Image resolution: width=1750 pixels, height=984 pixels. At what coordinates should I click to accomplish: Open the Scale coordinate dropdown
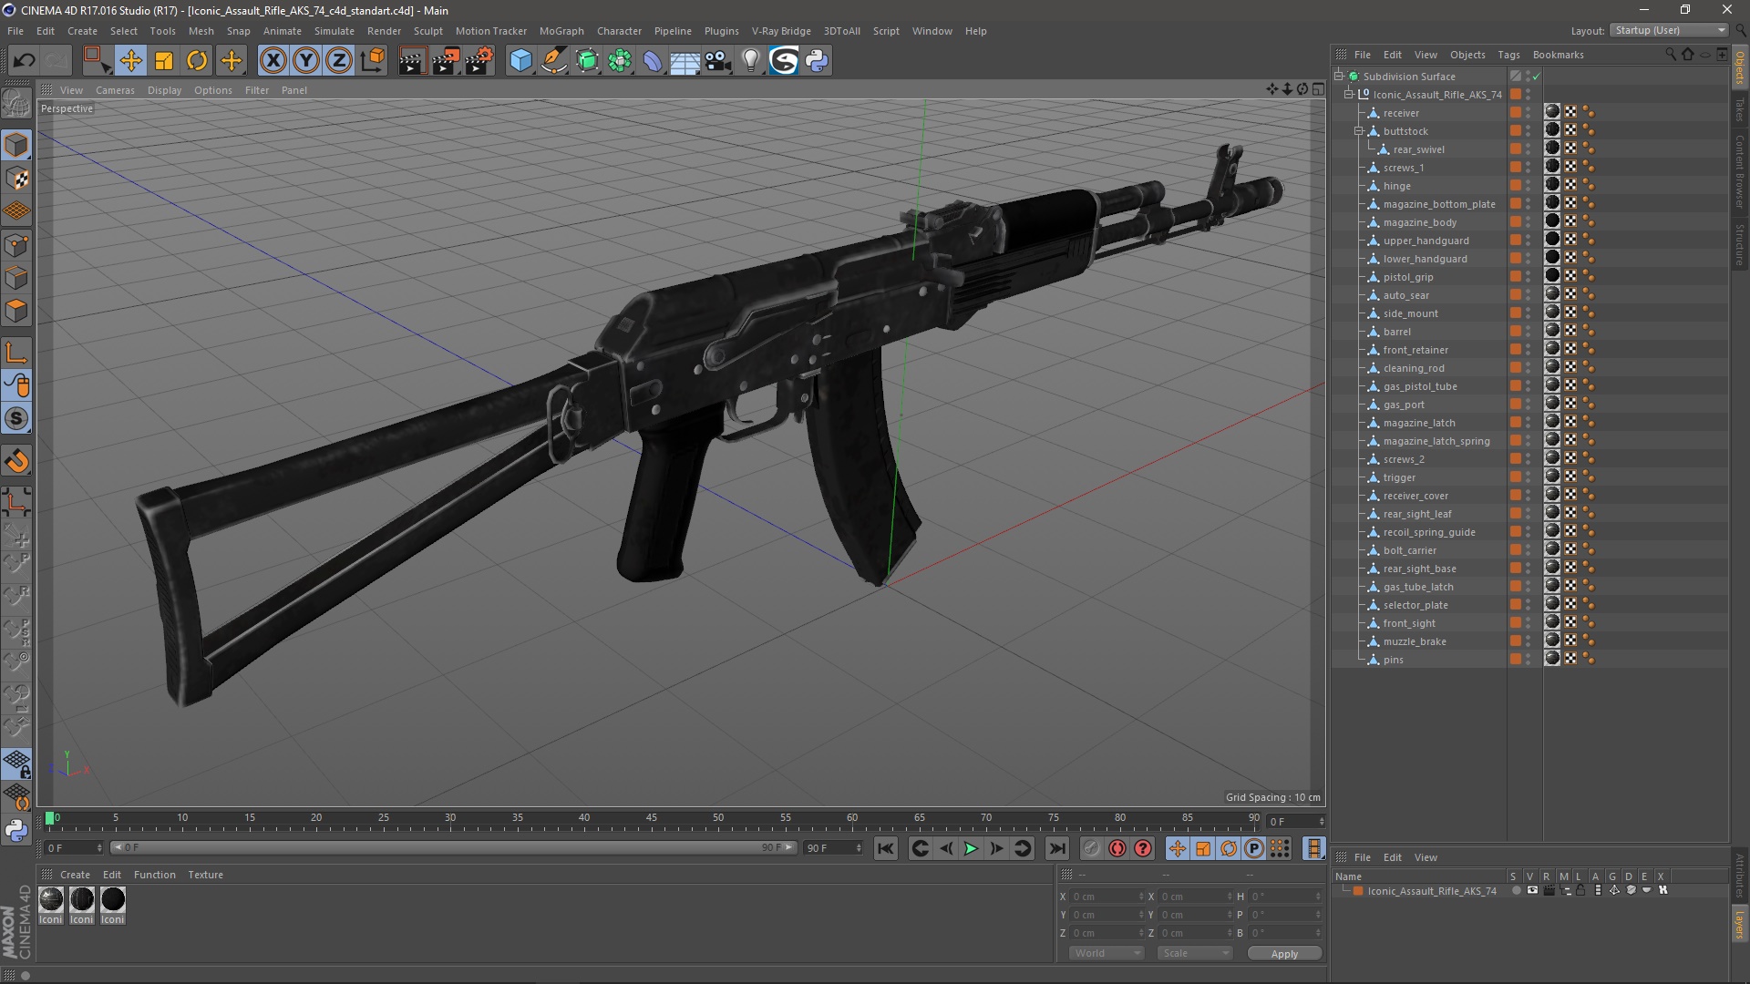[x=1195, y=953]
